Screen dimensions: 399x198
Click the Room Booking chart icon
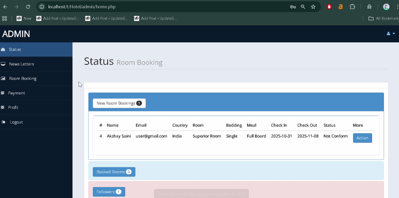coord(3,78)
